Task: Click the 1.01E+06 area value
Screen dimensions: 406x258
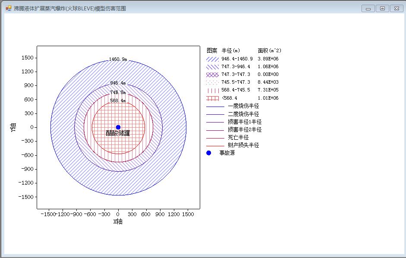Action: pyautogui.click(x=268, y=98)
